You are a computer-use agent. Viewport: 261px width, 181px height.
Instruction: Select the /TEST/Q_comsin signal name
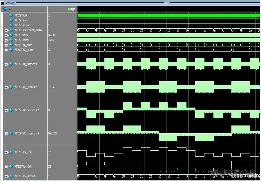click(x=26, y=87)
